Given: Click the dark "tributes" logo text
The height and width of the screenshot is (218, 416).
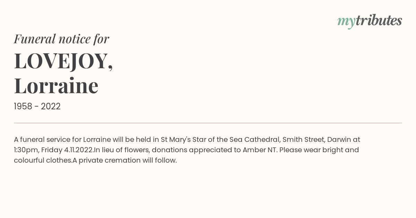Looking at the screenshot, I should [379, 20].
